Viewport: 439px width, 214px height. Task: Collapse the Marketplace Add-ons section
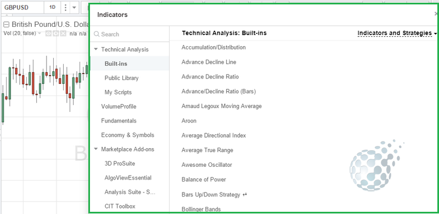point(96,149)
